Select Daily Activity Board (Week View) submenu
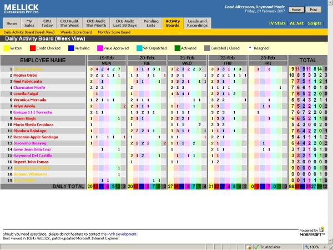Viewport: 333px width, 250px height. point(29,32)
